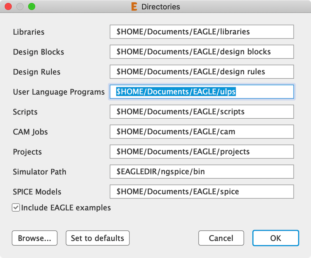Confirm directories with the OK button
This screenshot has width=311, height=258.
click(x=276, y=238)
